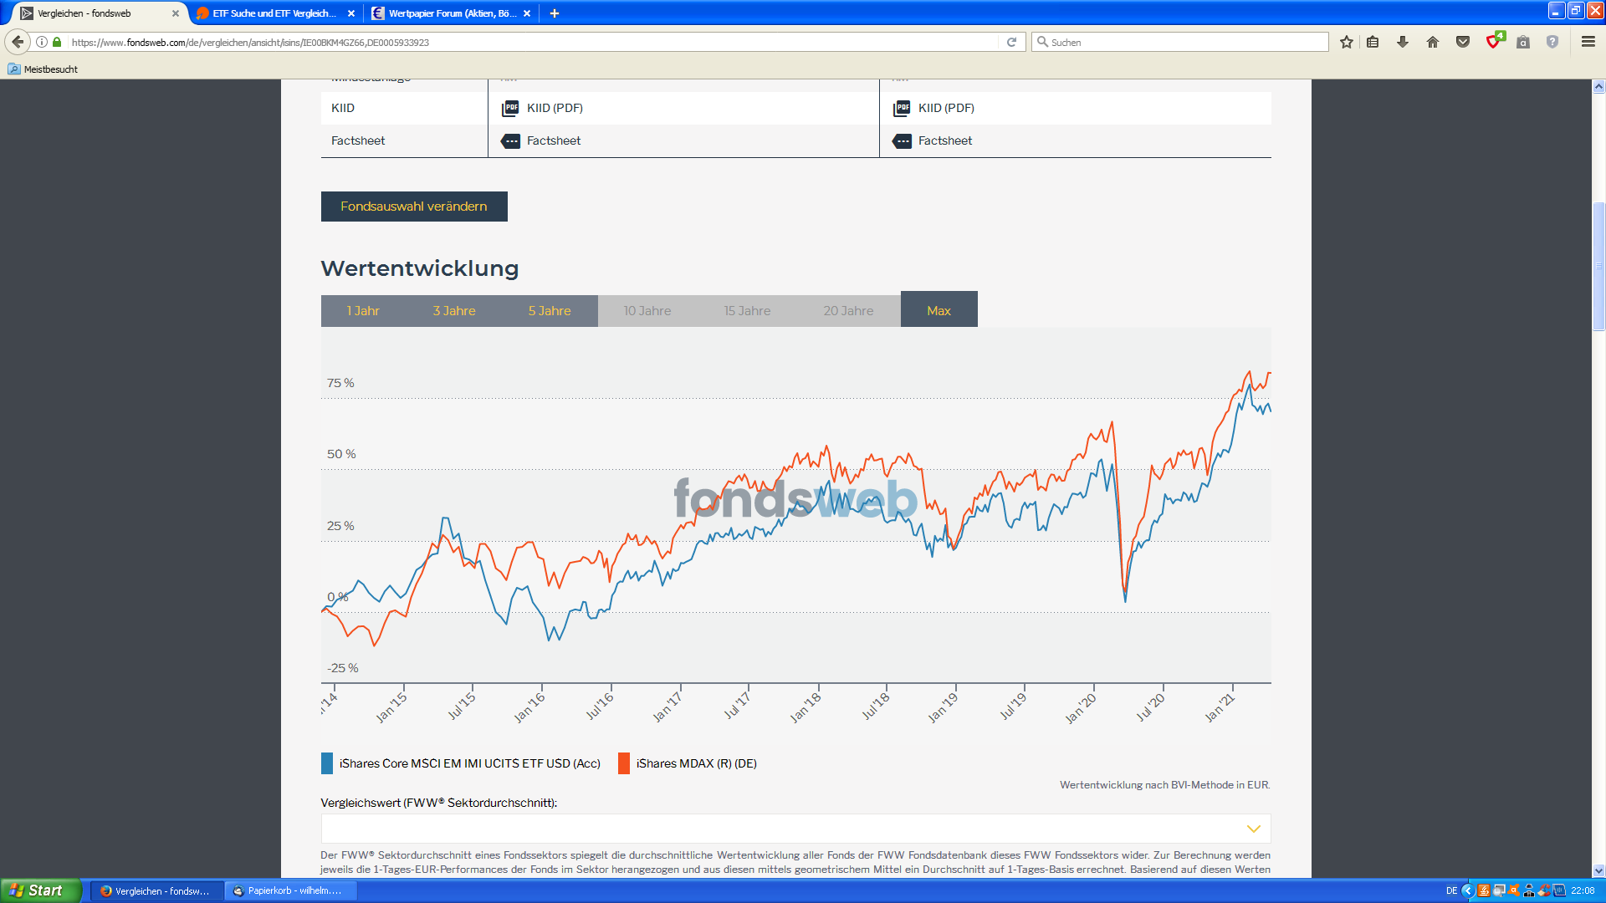Click Fondsauswahl verändern button

click(x=413, y=207)
